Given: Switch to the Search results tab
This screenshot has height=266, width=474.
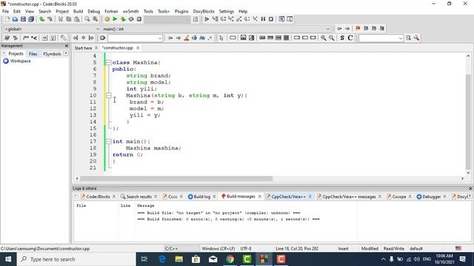Looking at the screenshot, I should (x=138, y=197).
